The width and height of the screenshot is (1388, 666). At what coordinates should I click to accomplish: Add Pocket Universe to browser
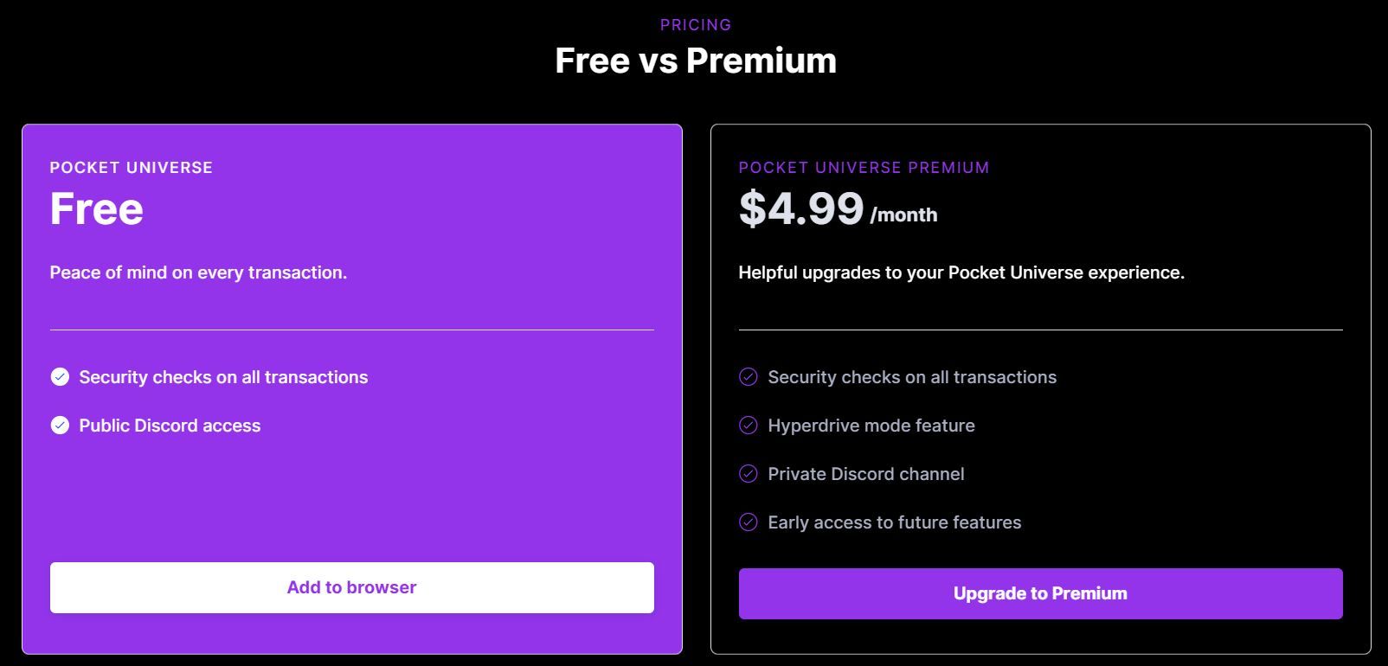[x=352, y=588]
